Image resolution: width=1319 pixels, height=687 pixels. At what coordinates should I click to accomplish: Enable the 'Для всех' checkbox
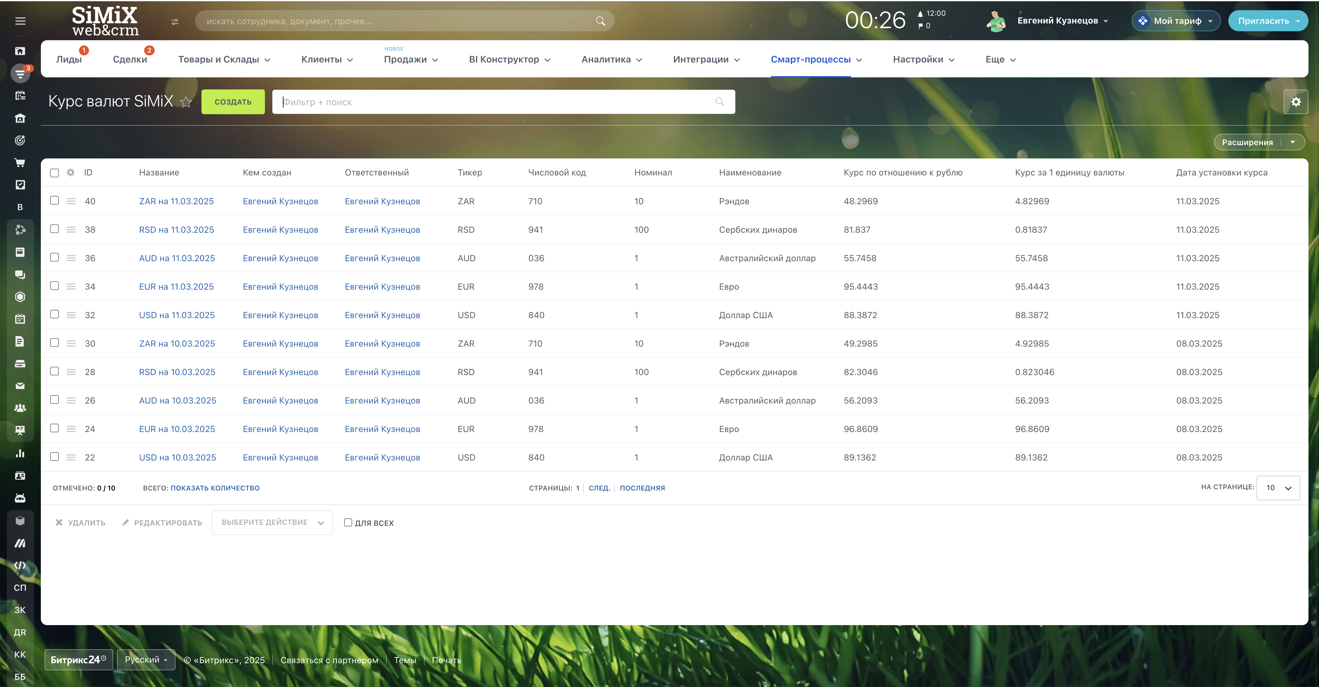(348, 522)
